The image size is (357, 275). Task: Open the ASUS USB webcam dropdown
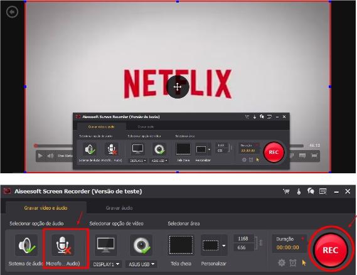[141, 264]
